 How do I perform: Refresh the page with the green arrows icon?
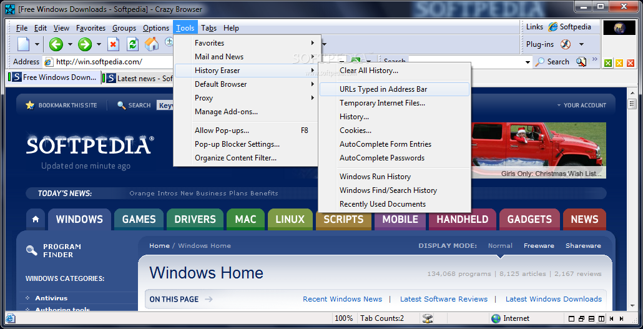[x=132, y=44]
